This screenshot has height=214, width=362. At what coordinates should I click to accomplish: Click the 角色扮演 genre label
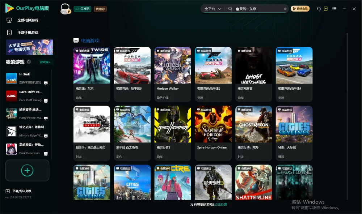click(163, 98)
